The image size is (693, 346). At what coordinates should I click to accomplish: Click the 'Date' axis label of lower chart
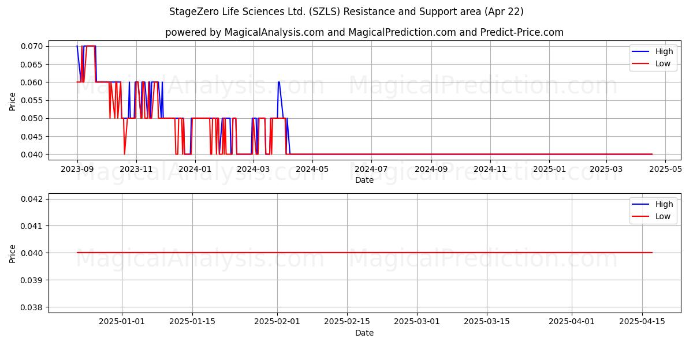click(x=364, y=333)
